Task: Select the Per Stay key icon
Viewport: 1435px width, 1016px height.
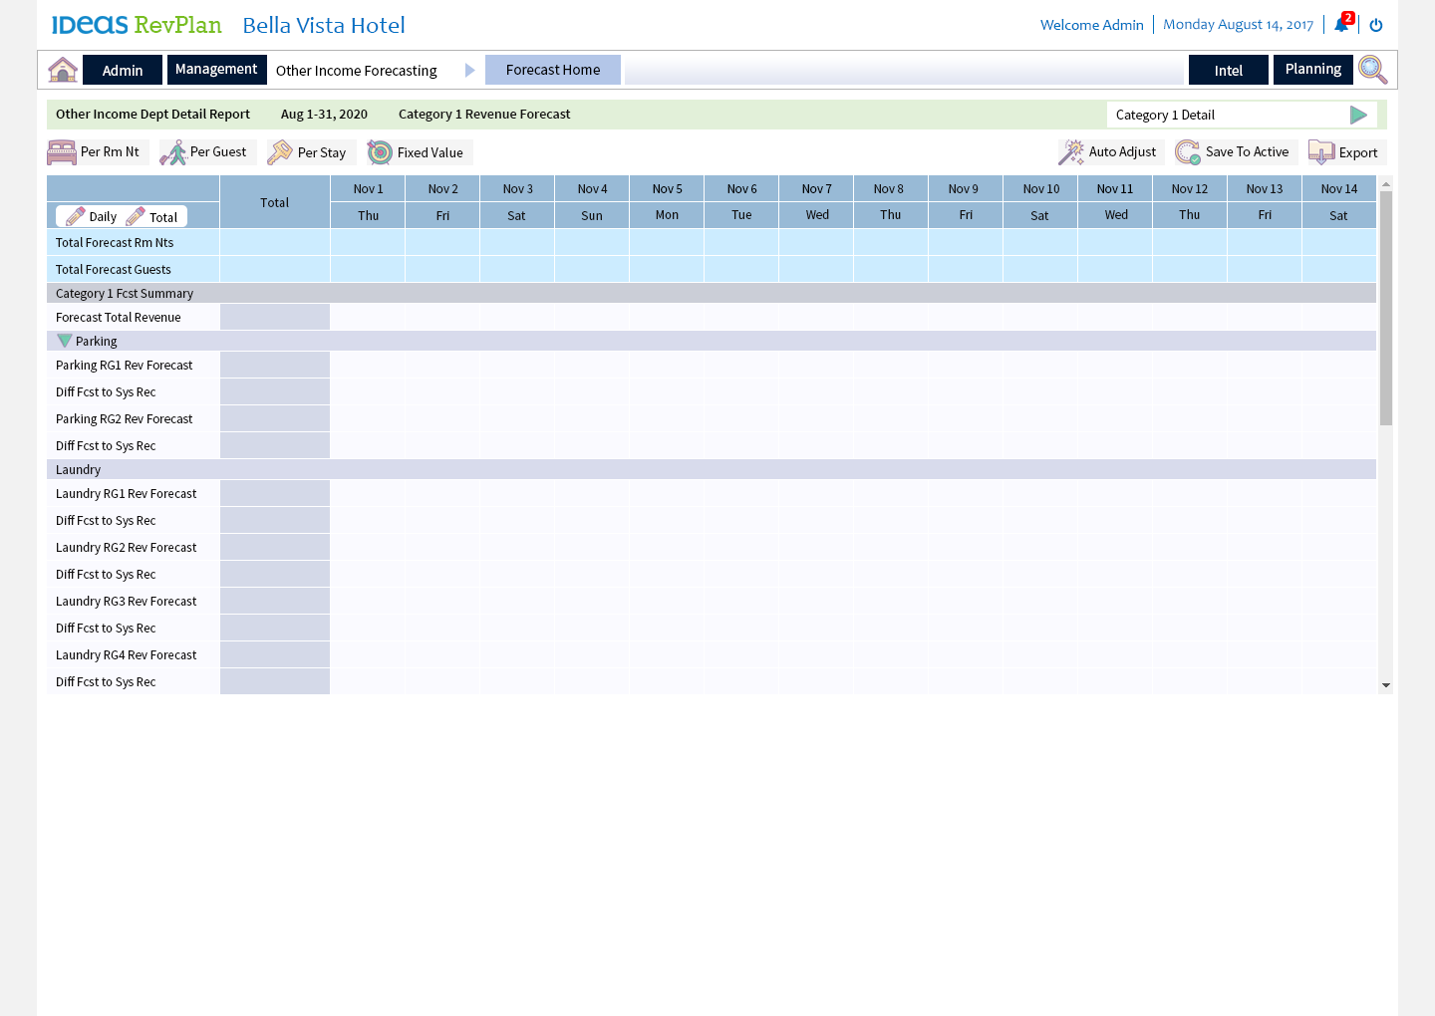Action: pyautogui.click(x=281, y=152)
